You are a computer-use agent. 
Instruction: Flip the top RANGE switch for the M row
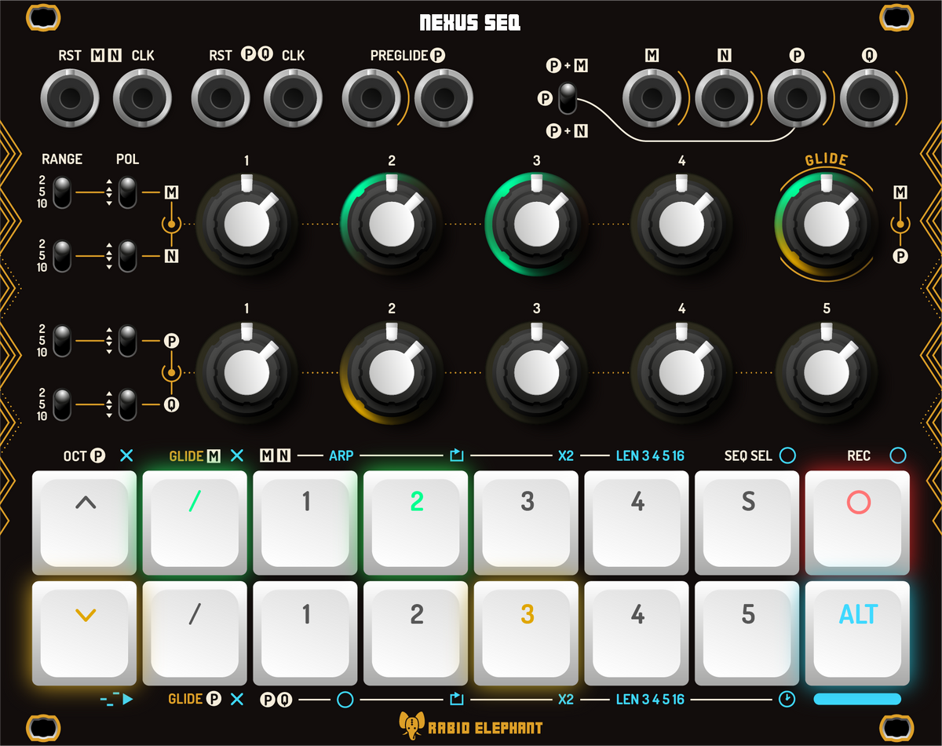(x=63, y=191)
